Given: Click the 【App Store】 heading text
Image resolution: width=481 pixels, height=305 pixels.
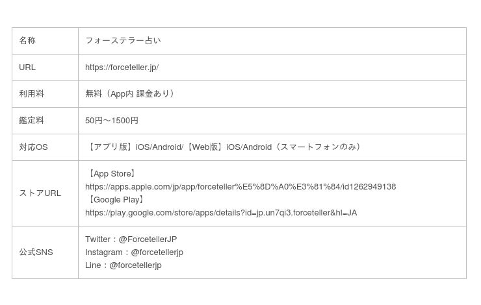Looking at the screenshot, I should (x=111, y=174).
